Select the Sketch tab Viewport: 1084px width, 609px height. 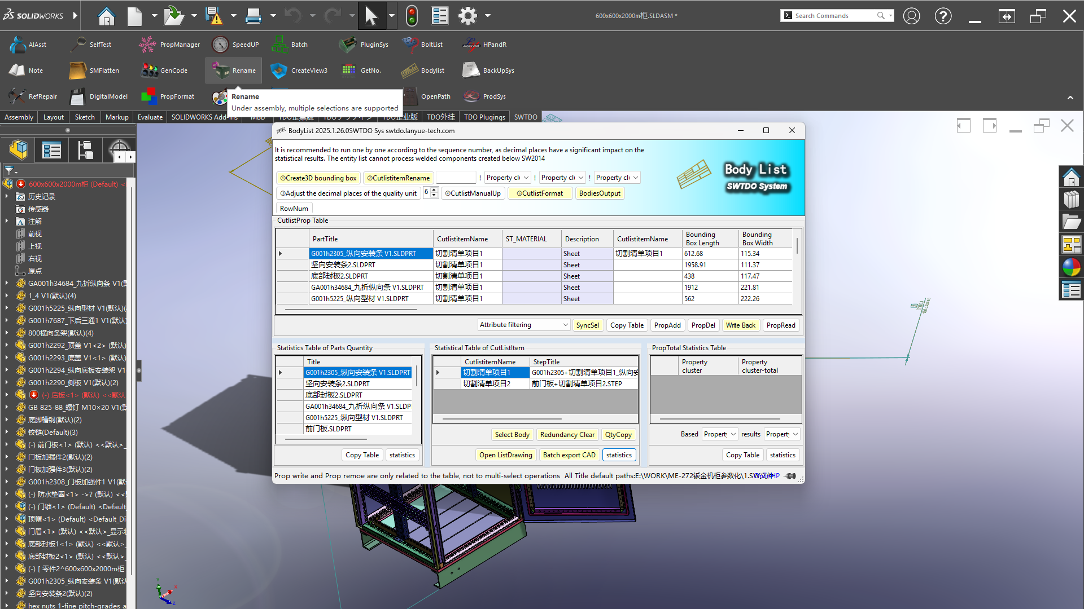[x=85, y=117]
